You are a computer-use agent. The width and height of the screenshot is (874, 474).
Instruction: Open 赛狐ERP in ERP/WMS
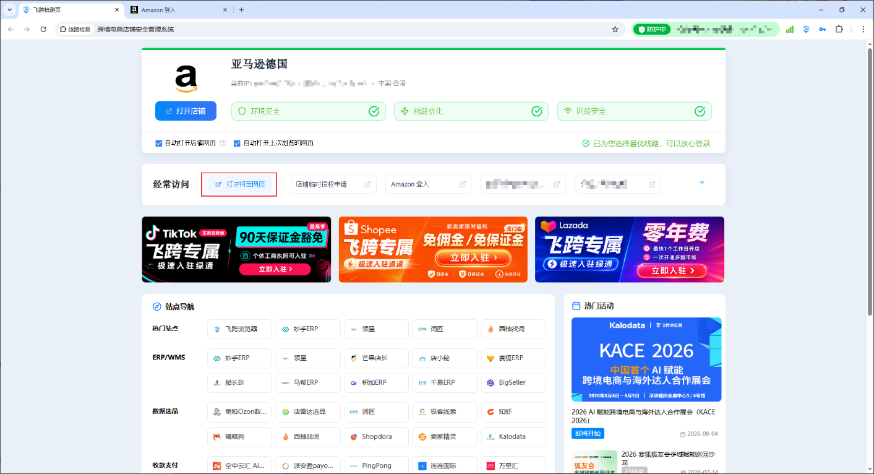513,358
